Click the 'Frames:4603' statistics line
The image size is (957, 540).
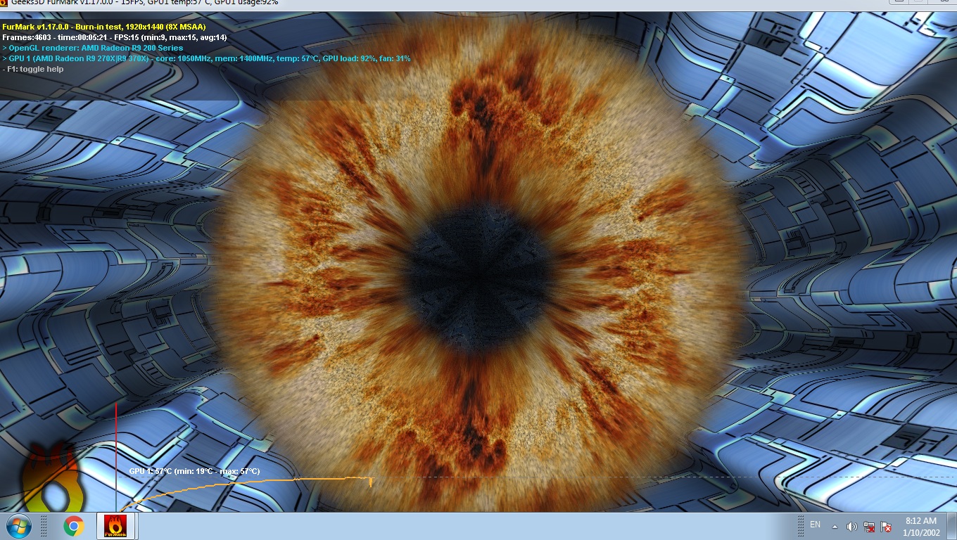click(x=115, y=37)
